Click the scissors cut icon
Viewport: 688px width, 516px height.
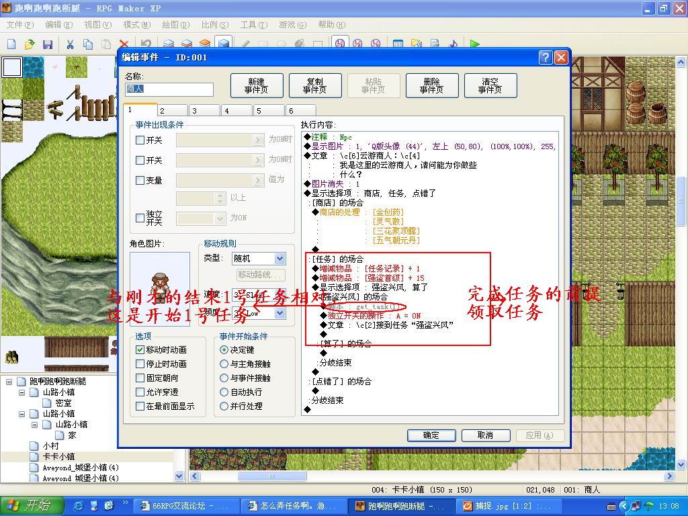coord(70,44)
